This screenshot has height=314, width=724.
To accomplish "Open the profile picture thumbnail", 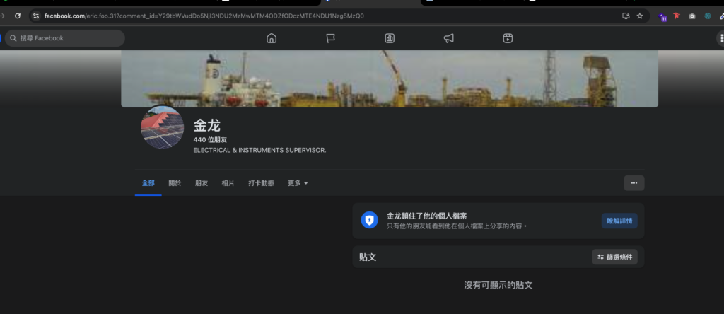I will [x=163, y=127].
